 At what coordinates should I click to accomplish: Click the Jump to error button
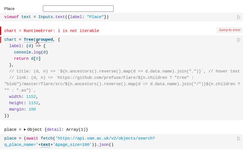pyautogui.click(x=229, y=30)
